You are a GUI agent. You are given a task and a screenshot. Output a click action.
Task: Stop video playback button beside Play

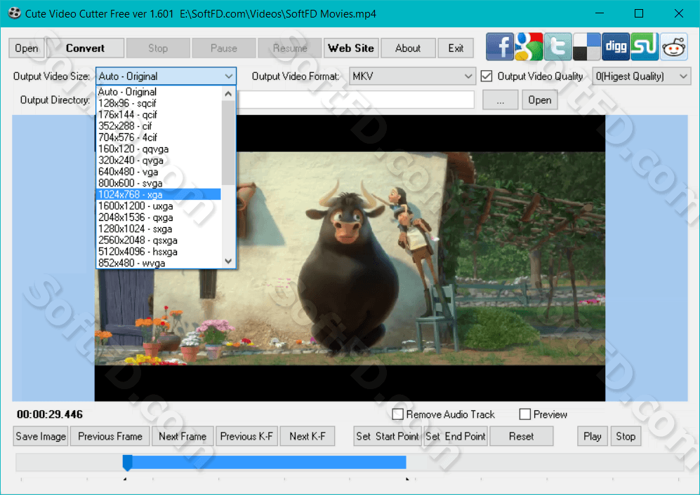[x=626, y=436]
